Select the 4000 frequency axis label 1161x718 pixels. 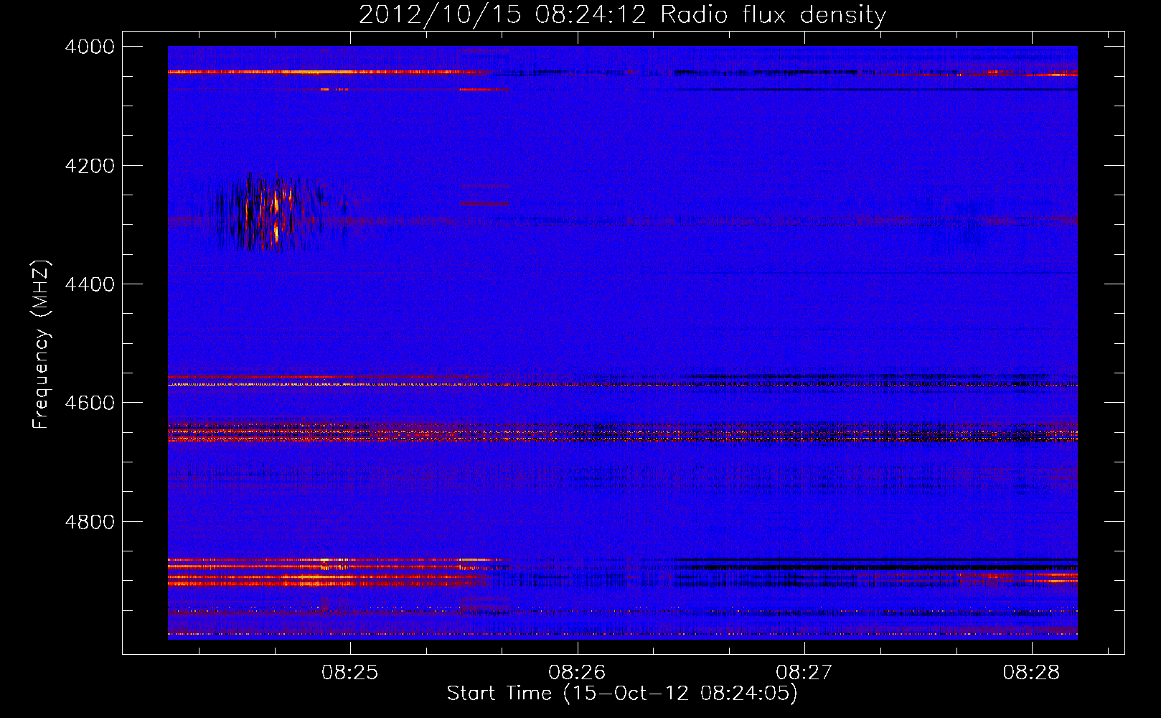(x=90, y=47)
